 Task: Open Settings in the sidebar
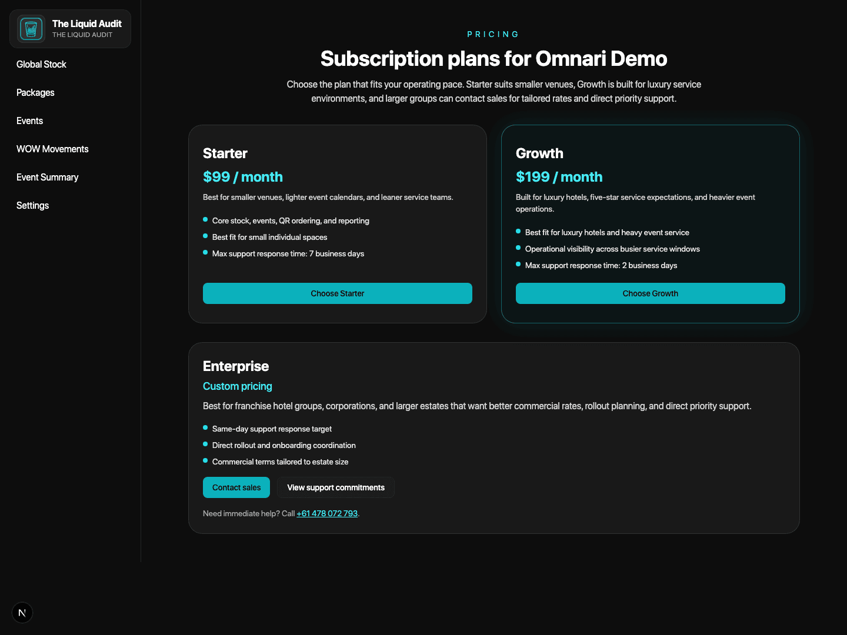click(x=32, y=206)
